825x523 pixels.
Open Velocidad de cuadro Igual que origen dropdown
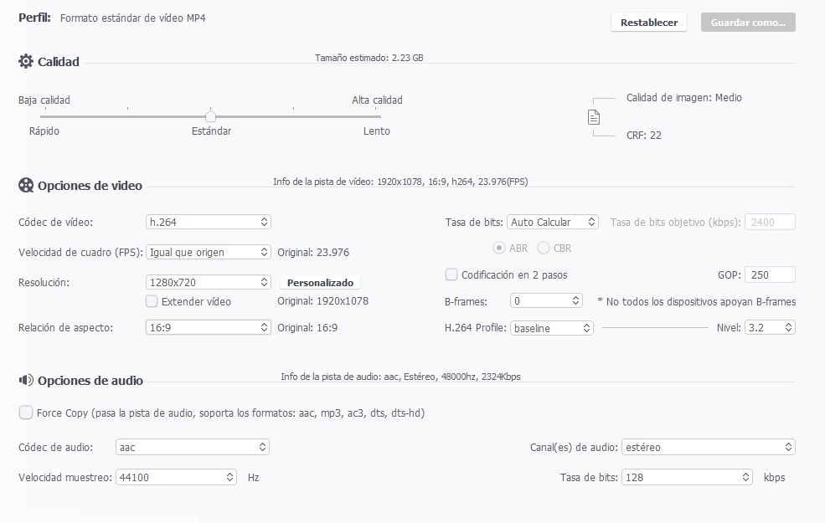(209, 253)
